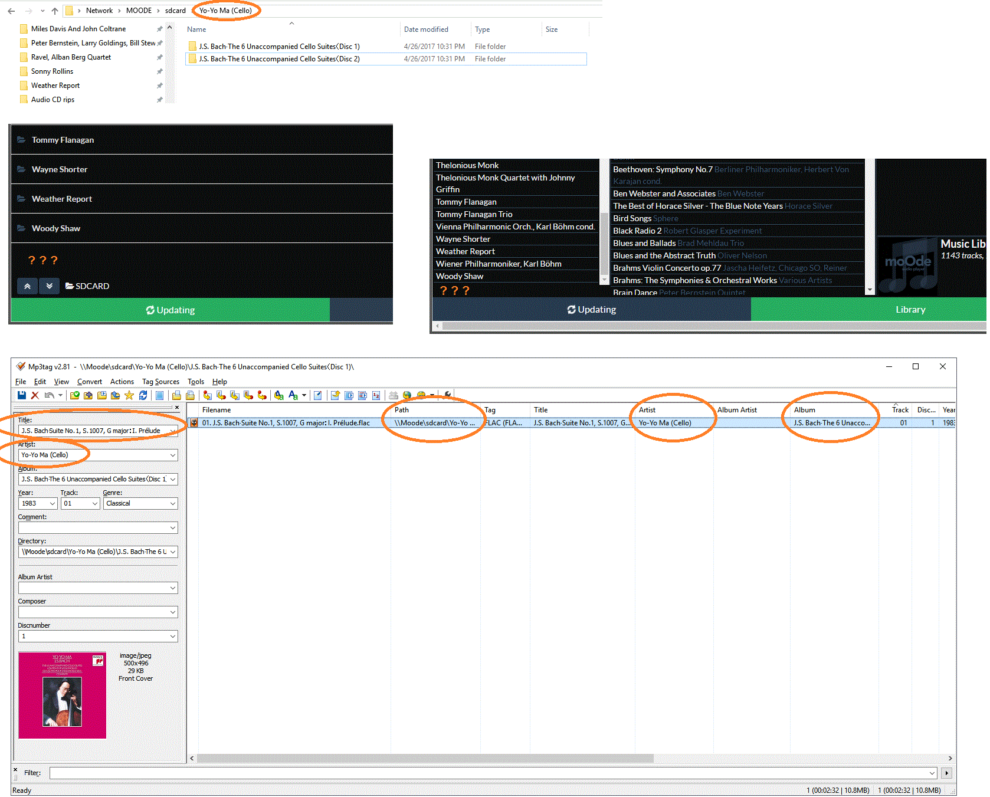Click the Auto-numbering wizard '12' icon
The height and width of the screenshot is (797, 990).
point(376,395)
